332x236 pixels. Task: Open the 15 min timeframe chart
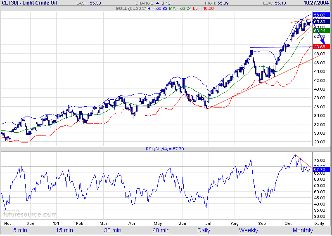(x=65, y=230)
